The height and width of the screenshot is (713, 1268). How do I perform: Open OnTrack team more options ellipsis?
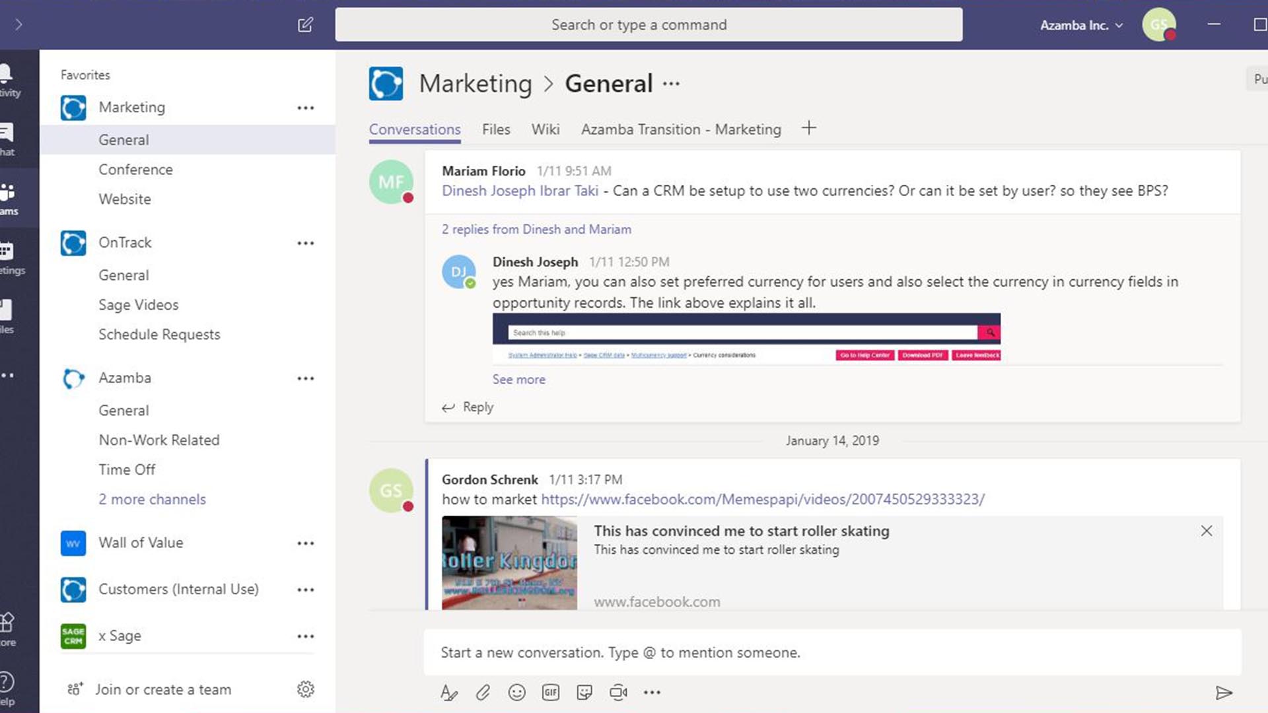[306, 243]
